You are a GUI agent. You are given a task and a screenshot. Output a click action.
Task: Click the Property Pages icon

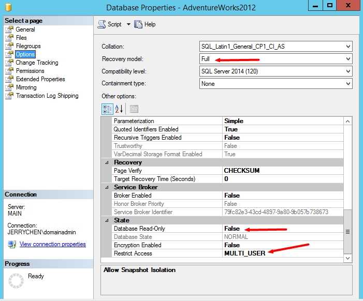click(x=134, y=109)
